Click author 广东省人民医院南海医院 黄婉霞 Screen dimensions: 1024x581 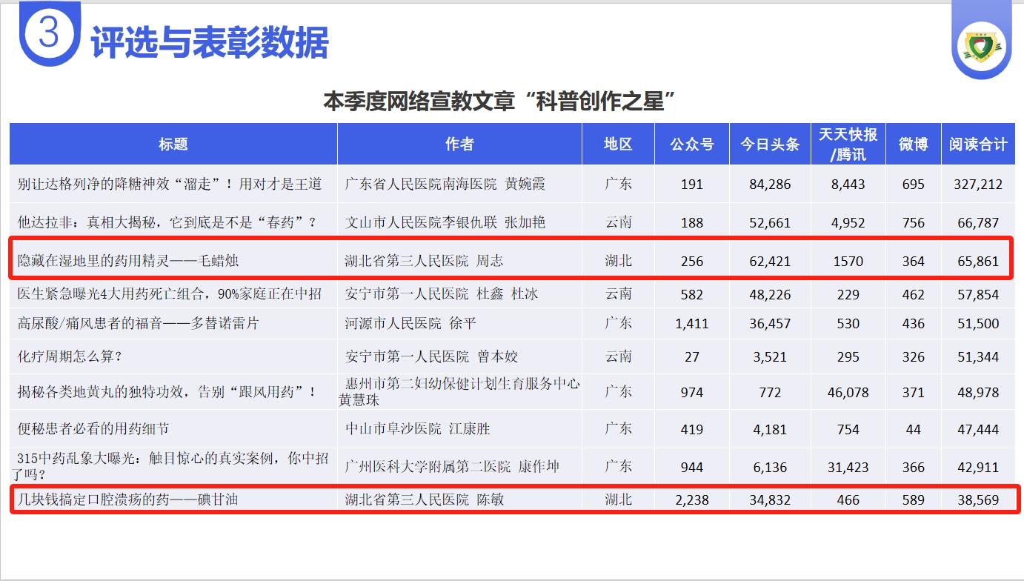pyautogui.click(x=445, y=184)
